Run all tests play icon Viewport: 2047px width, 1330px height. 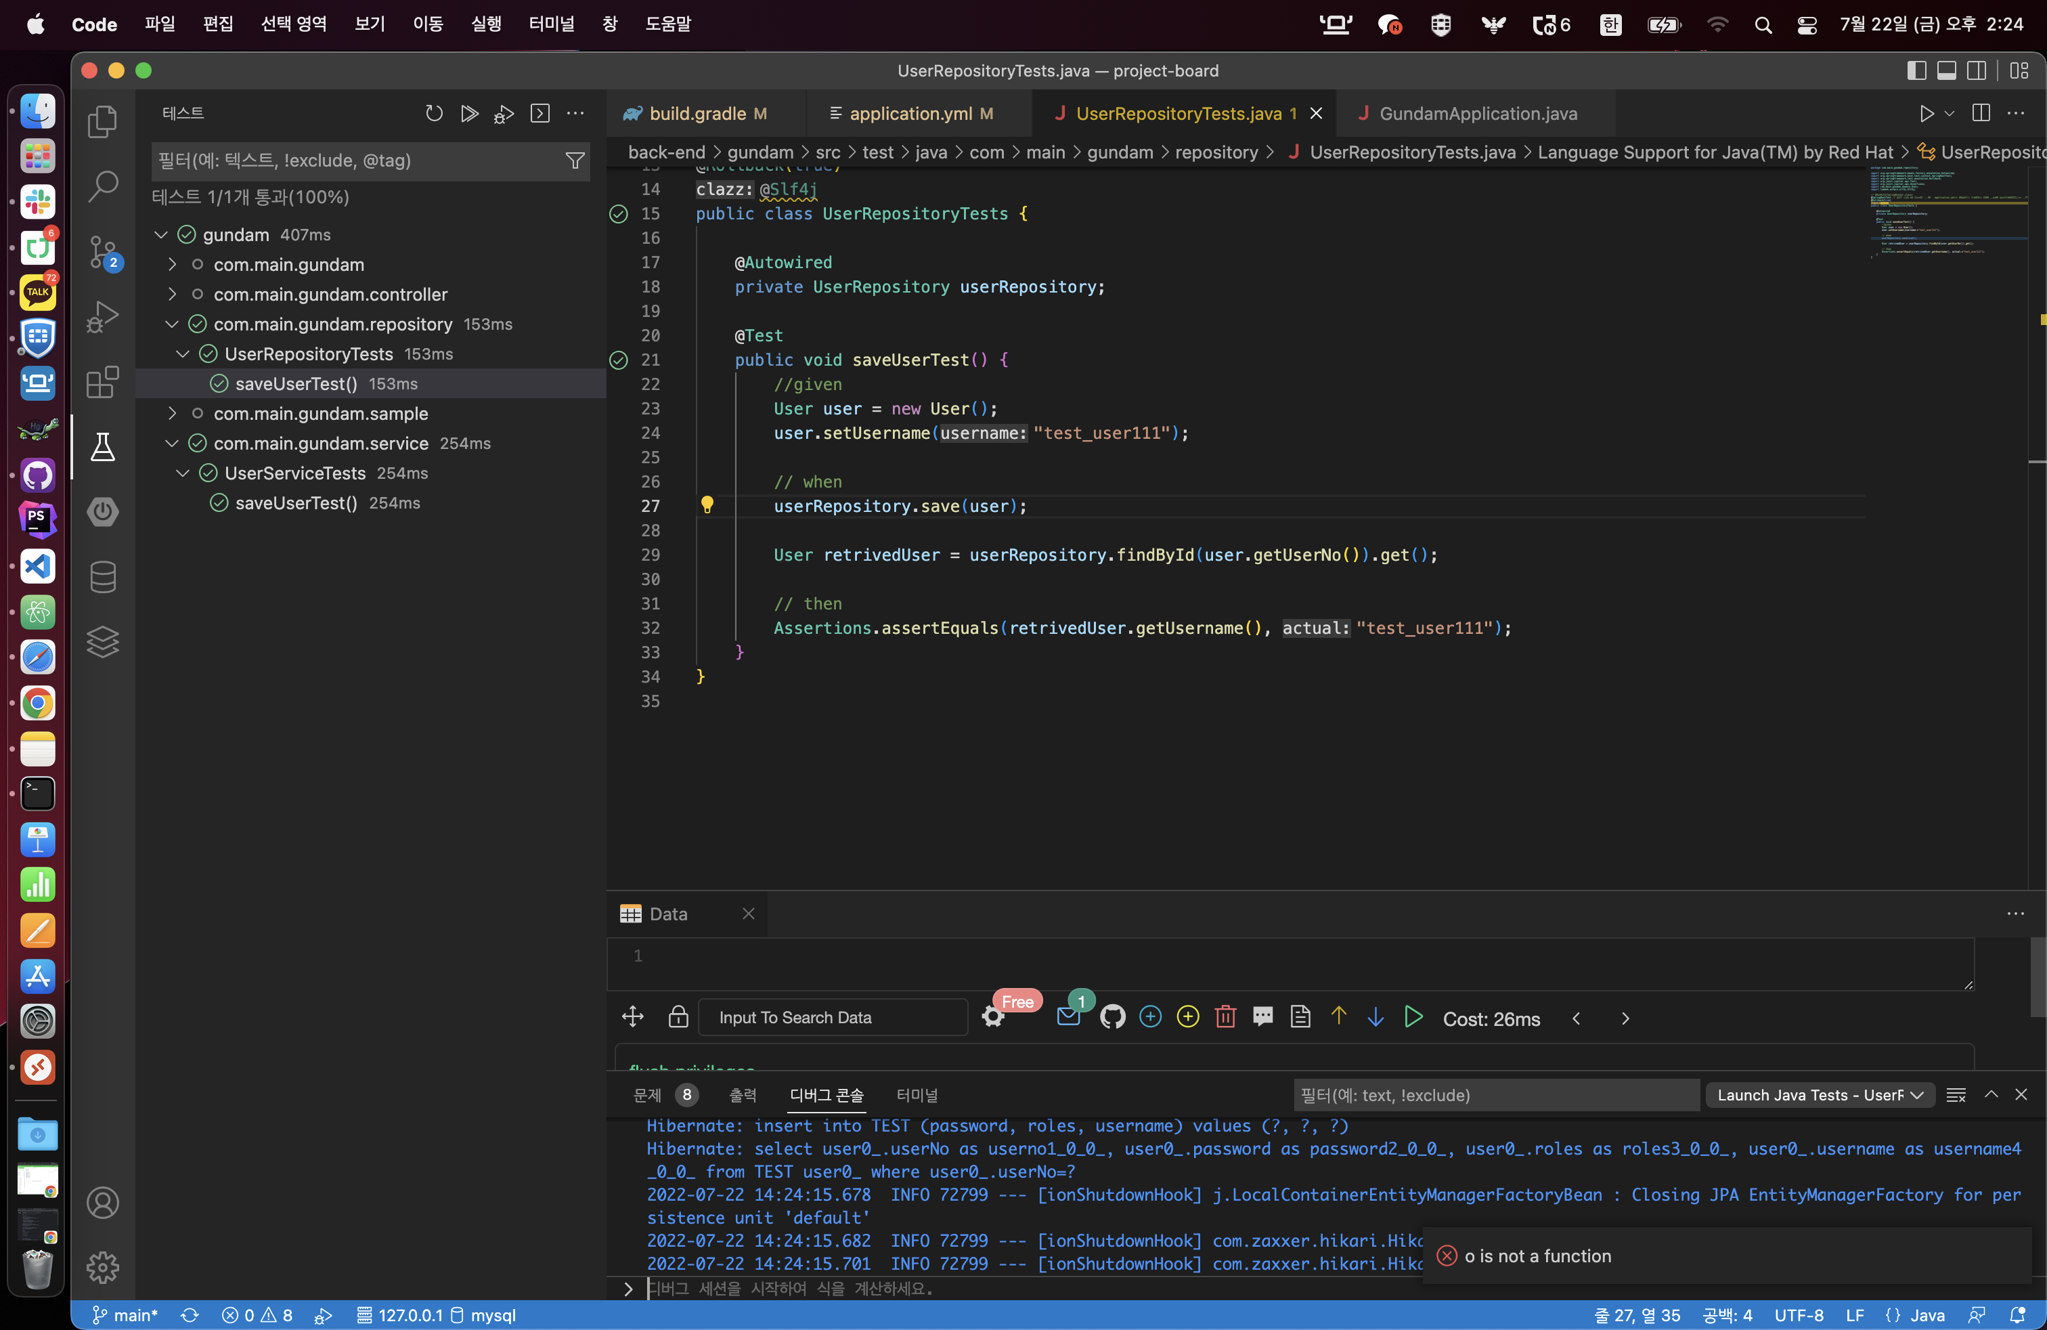pyautogui.click(x=468, y=114)
